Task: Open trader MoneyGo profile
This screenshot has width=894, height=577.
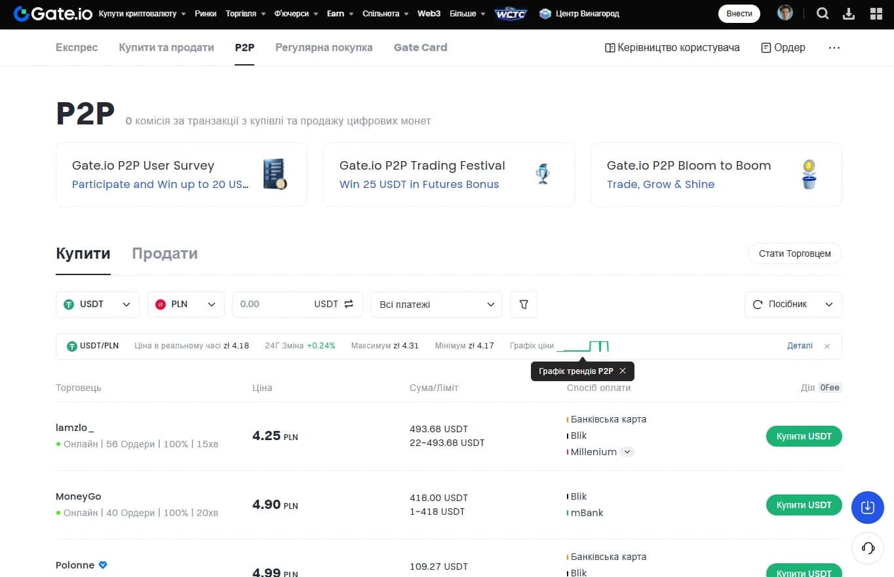Action: point(79,496)
